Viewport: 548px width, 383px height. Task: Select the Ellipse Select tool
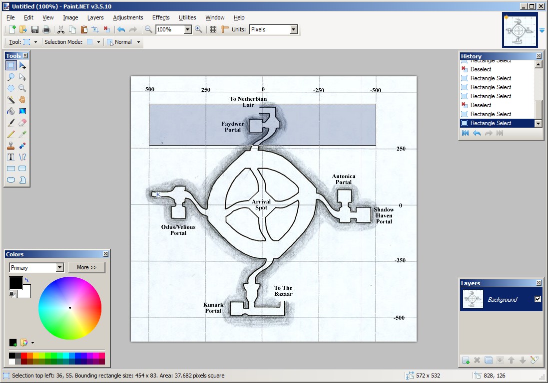(x=11, y=88)
